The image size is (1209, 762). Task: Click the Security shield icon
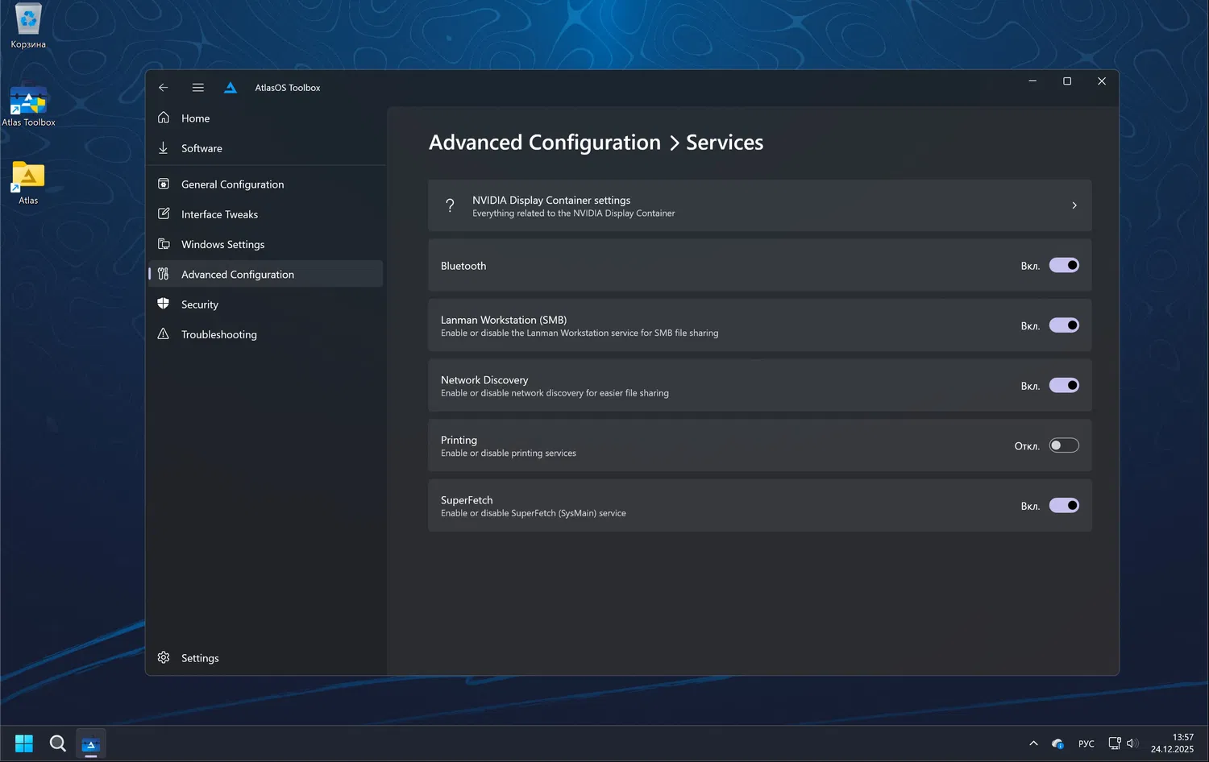(x=164, y=304)
